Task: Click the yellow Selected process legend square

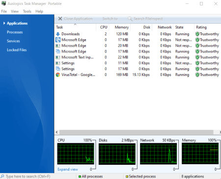Action: pos(127,177)
